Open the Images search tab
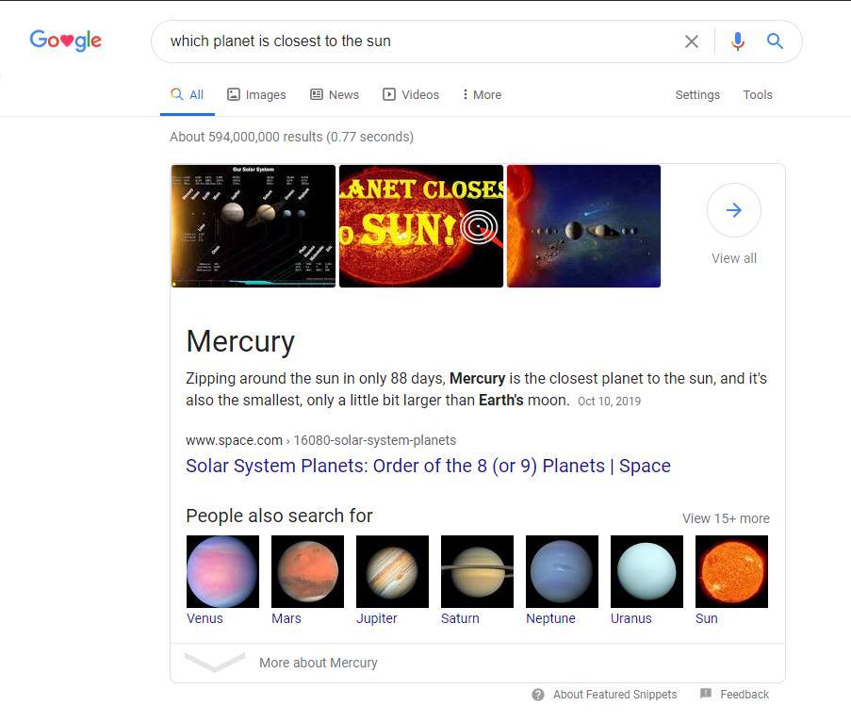851x722 pixels. tap(256, 95)
